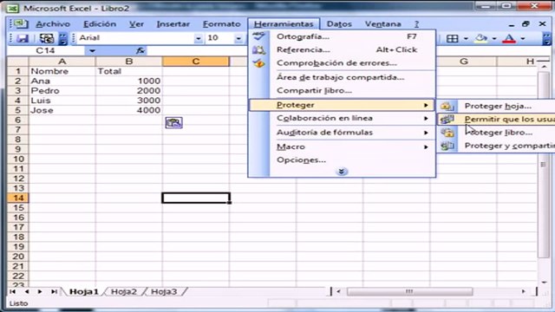This screenshot has height=312, width=555.
Task: Click the fx insert function button
Action: click(140, 50)
